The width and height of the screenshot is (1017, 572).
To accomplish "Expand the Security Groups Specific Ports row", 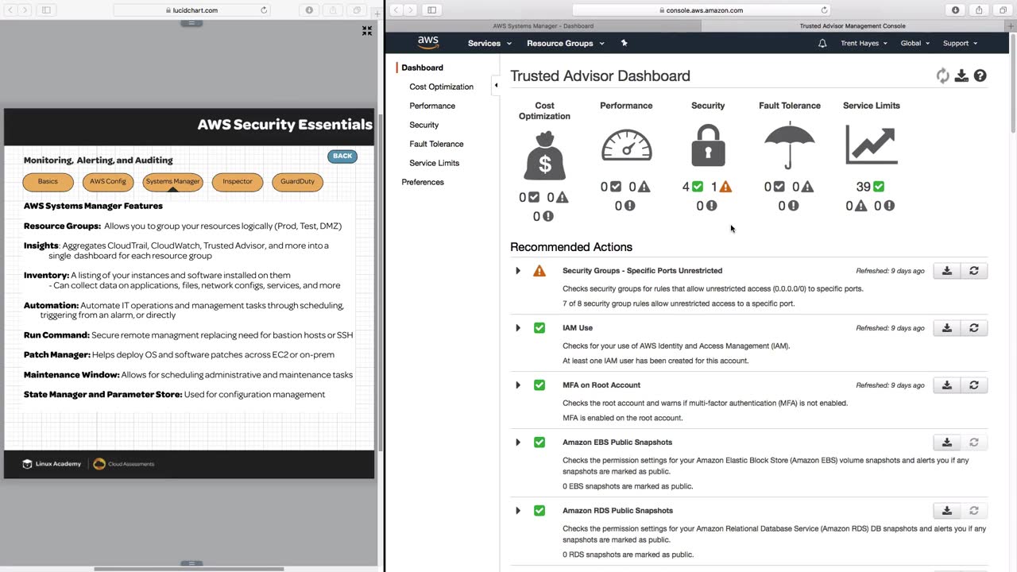I will [x=518, y=271].
